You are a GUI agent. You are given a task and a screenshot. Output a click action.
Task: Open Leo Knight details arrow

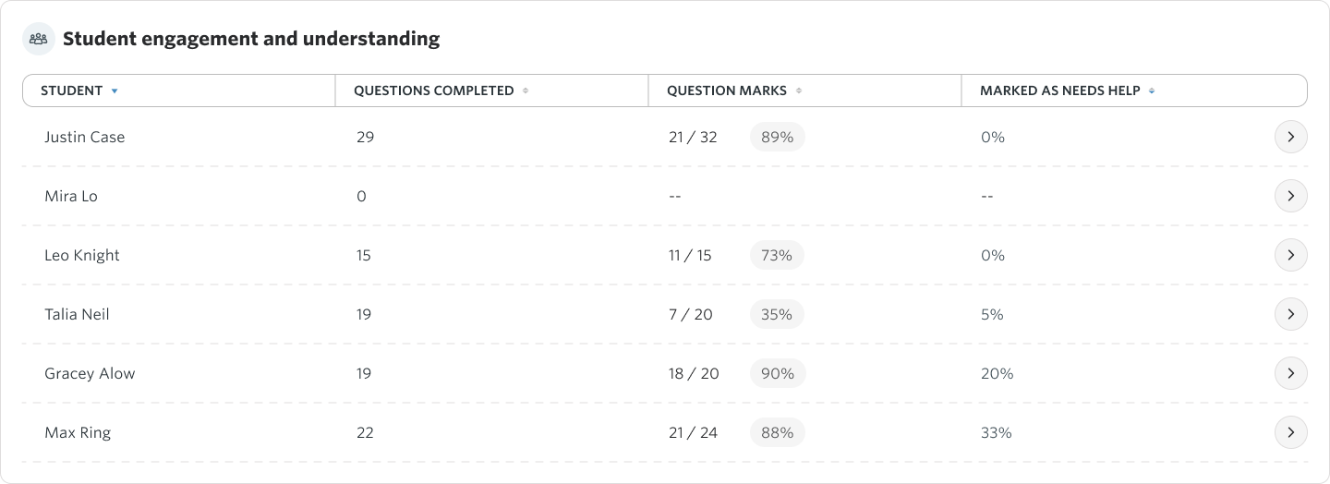(1291, 255)
